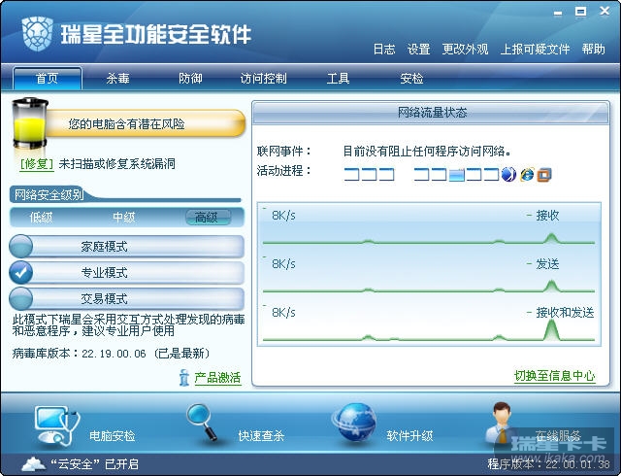Screen dimensions: 621x476
Task: Click the orange VMware process icon
Action: pos(544,174)
